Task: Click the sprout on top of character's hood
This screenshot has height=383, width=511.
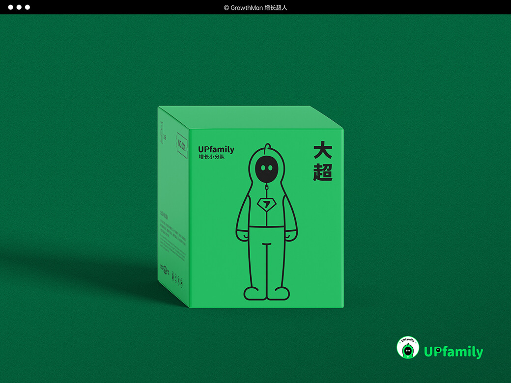Action: coord(267,147)
